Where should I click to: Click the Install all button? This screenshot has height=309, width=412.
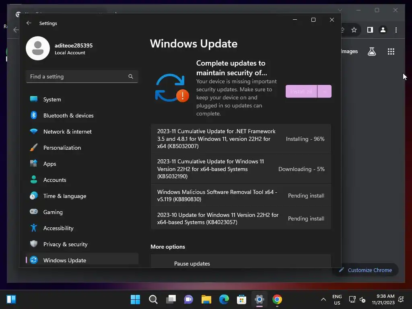click(x=301, y=91)
